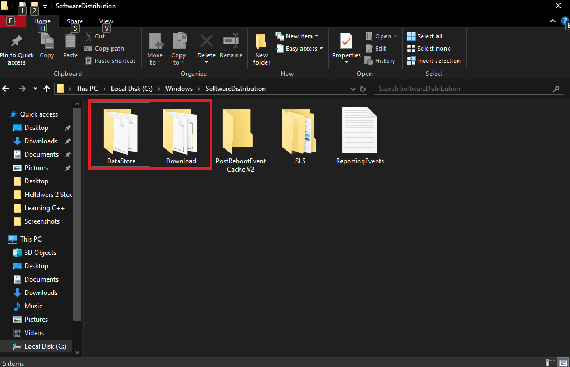Image resolution: width=570 pixels, height=367 pixels.
Task: Click the Paste icon
Action: click(70, 45)
